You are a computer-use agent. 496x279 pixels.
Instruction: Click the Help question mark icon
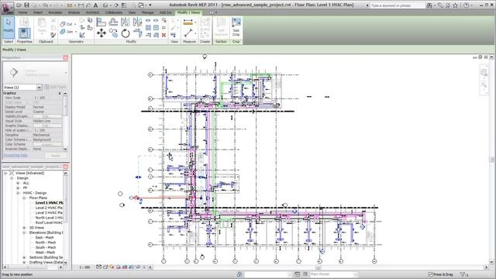(x=466, y=5)
